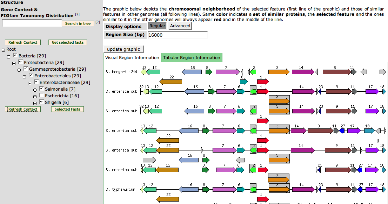Click the Region Size input field
Viewport: 388px width, 204px height.
coord(178,35)
